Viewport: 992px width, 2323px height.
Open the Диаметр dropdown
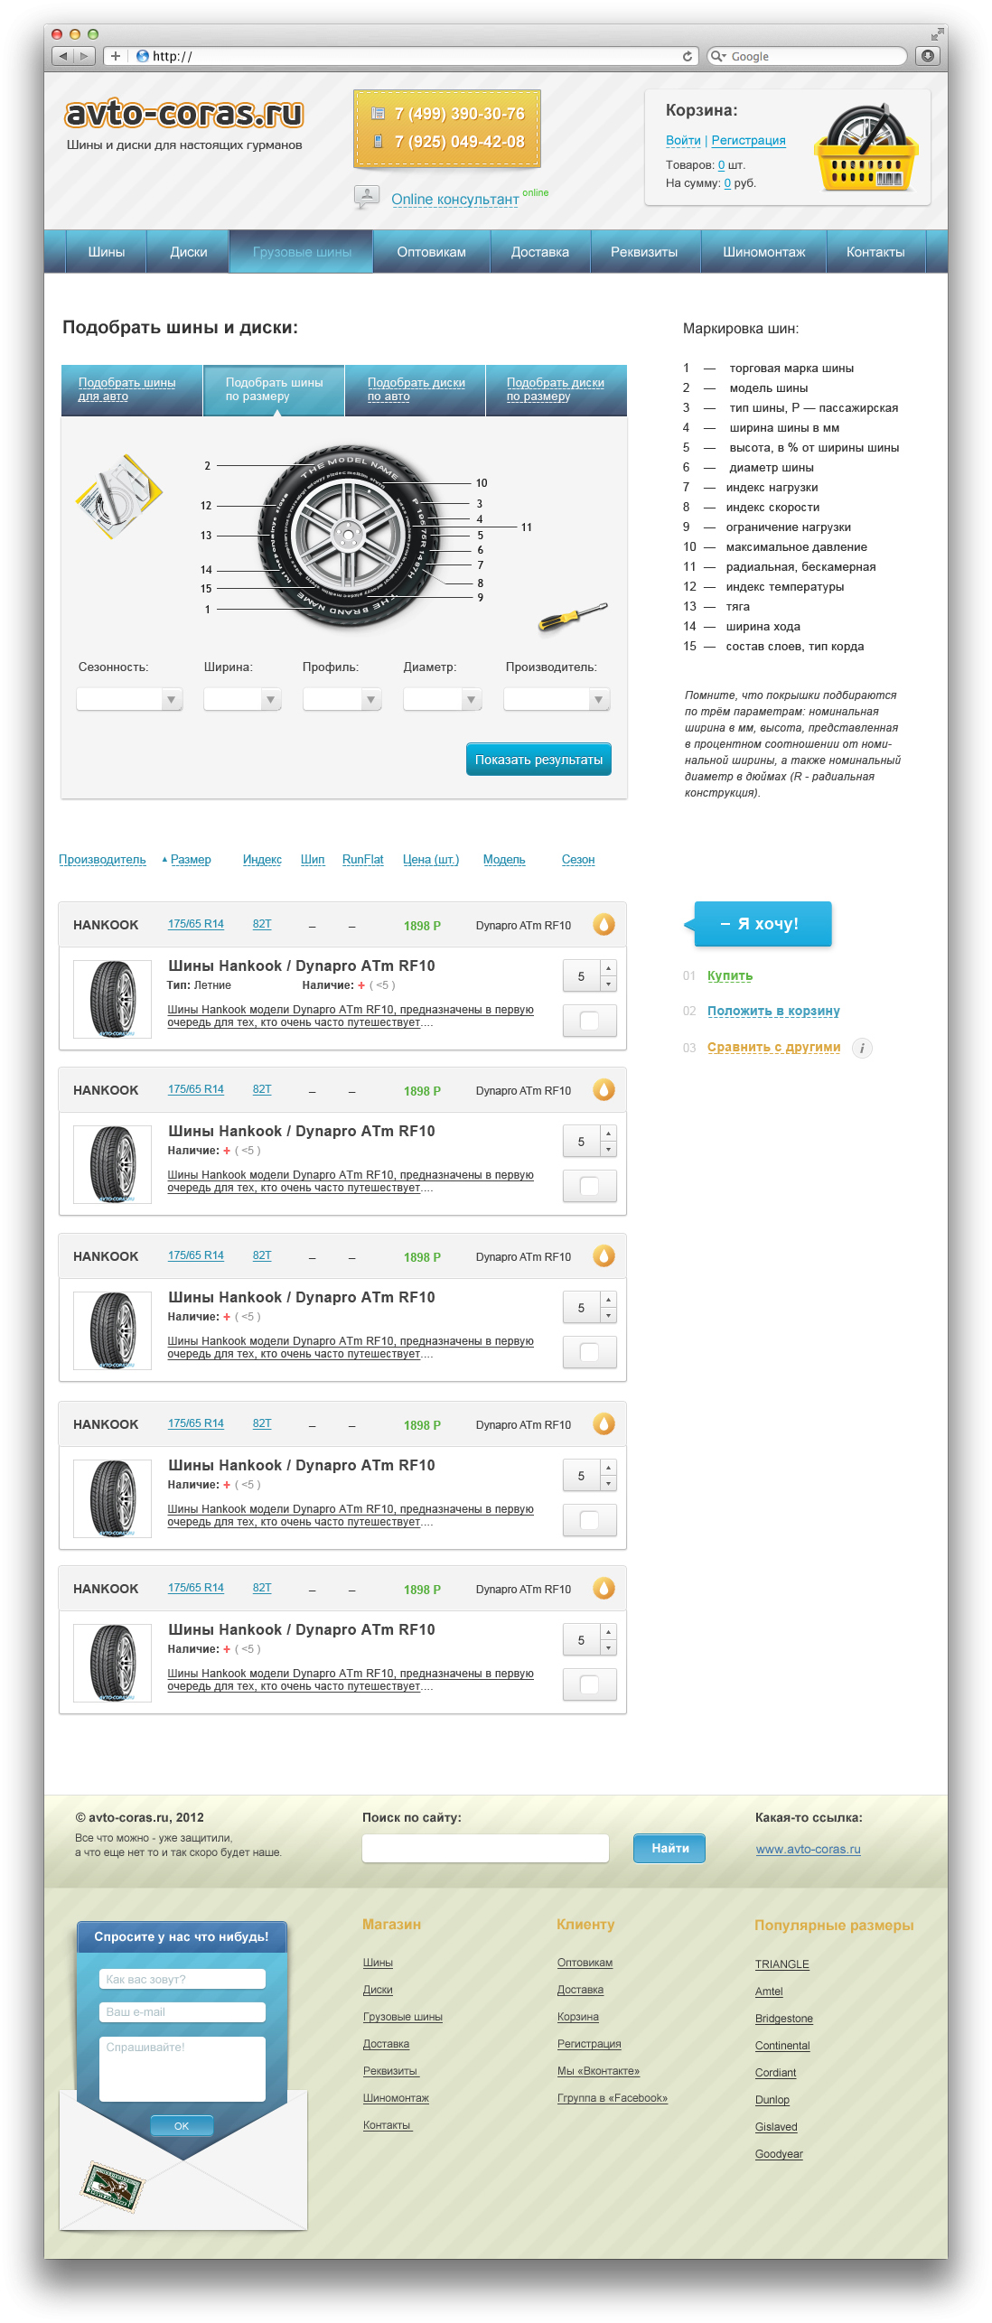442,699
